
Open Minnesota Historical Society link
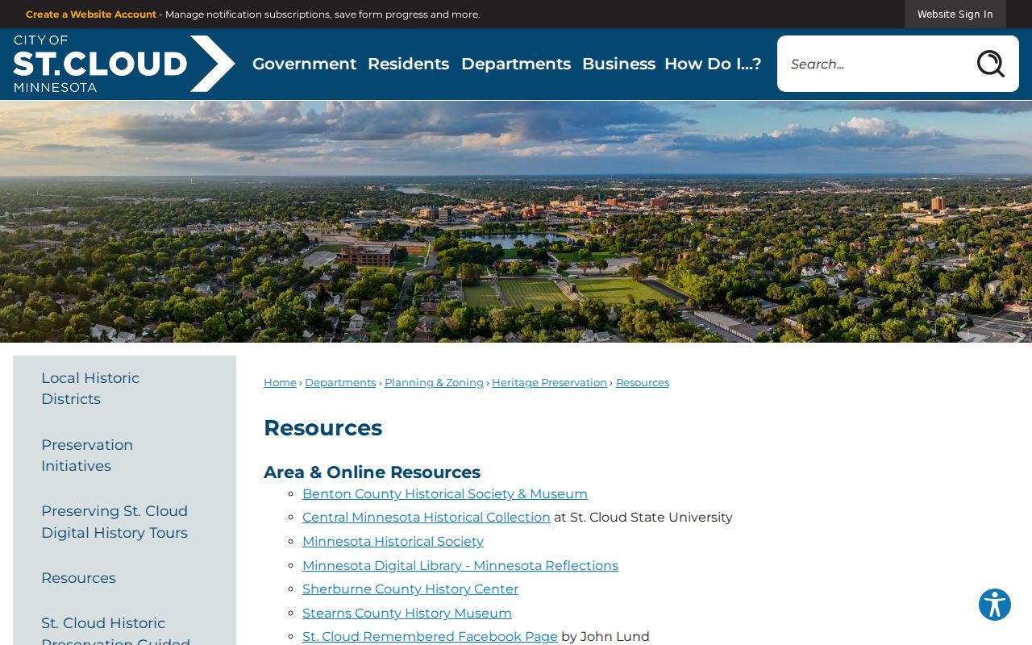393,542
